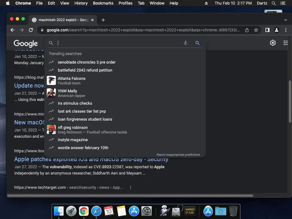Click Report inappropriate predictions link

tap(178, 155)
